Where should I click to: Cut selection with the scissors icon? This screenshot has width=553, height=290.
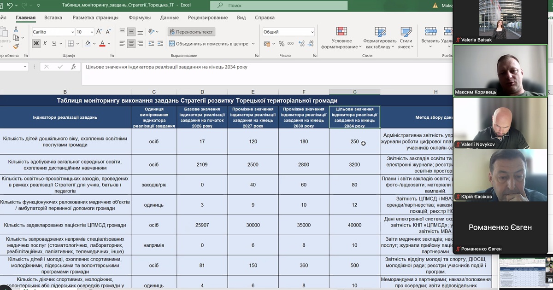click(x=16, y=29)
